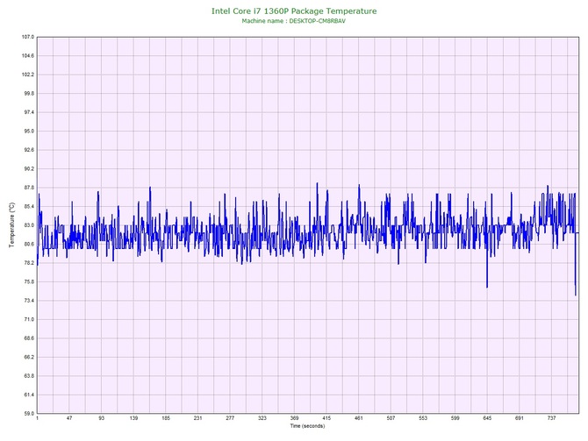Click the 59.0 y-axis tick label
Screen dimensions: 588x441
(29, 414)
